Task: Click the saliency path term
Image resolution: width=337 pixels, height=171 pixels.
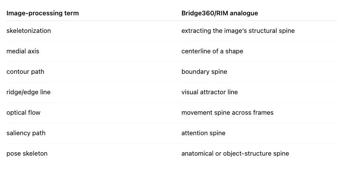Action: point(26,133)
